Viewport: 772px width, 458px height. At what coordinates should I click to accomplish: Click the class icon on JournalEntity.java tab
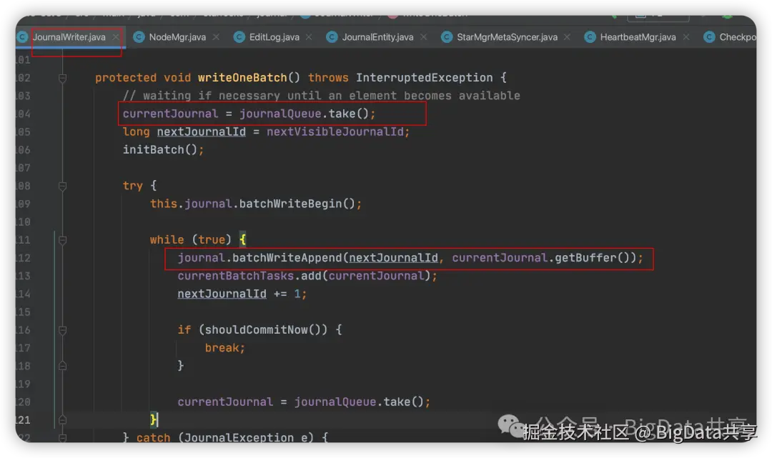pyautogui.click(x=332, y=37)
